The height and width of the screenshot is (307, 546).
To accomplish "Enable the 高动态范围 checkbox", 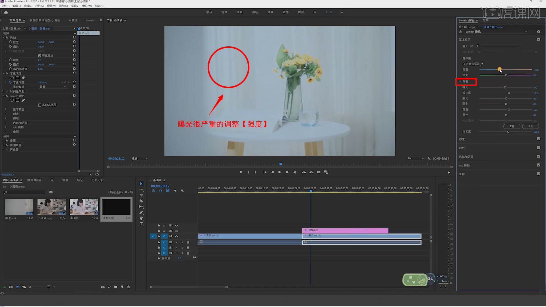I will [x=40, y=105].
